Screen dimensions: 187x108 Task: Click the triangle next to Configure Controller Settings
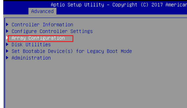[7, 31]
